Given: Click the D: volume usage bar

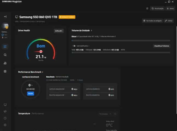Looking at the screenshot, I should (121, 52).
